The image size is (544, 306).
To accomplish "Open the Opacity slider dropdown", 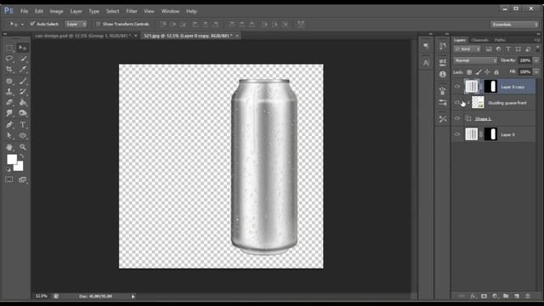I will tap(536, 60).
